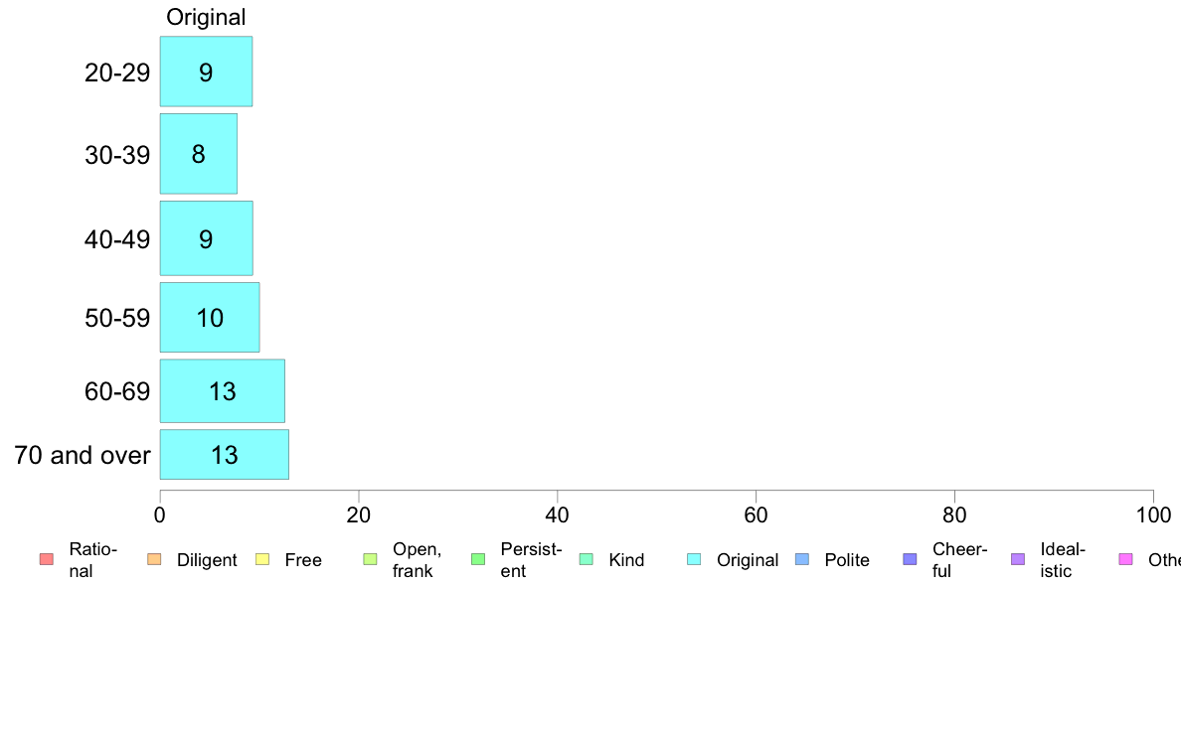The image size is (1181, 731).
Task: Select the Kind legend color swatch
Action: (x=587, y=559)
